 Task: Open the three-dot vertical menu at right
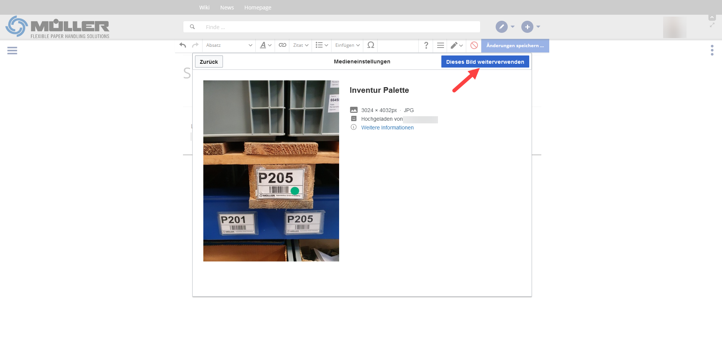coord(712,50)
